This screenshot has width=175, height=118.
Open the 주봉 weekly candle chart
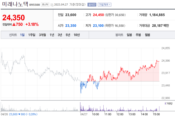click(138, 35)
